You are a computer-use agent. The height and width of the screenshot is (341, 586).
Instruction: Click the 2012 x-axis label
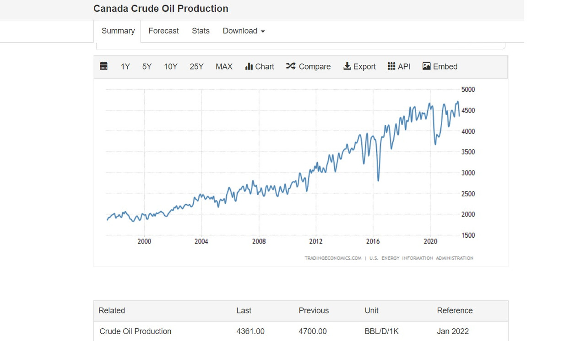(315, 241)
